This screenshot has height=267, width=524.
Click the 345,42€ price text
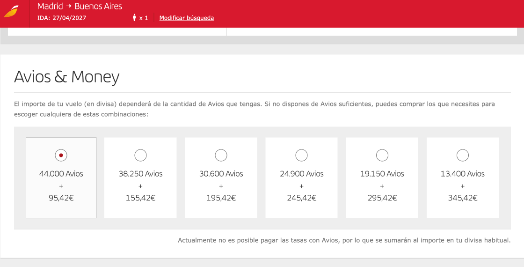[463, 198]
